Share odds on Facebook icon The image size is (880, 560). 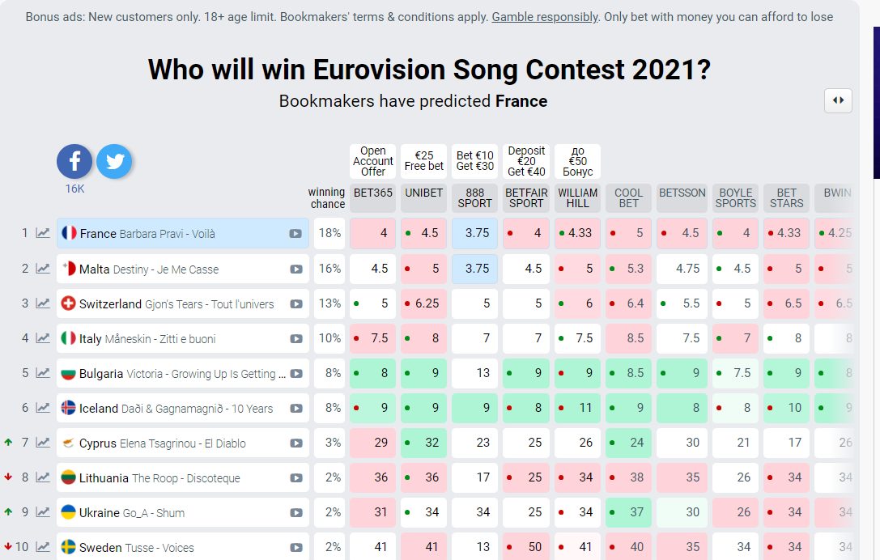click(x=74, y=162)
